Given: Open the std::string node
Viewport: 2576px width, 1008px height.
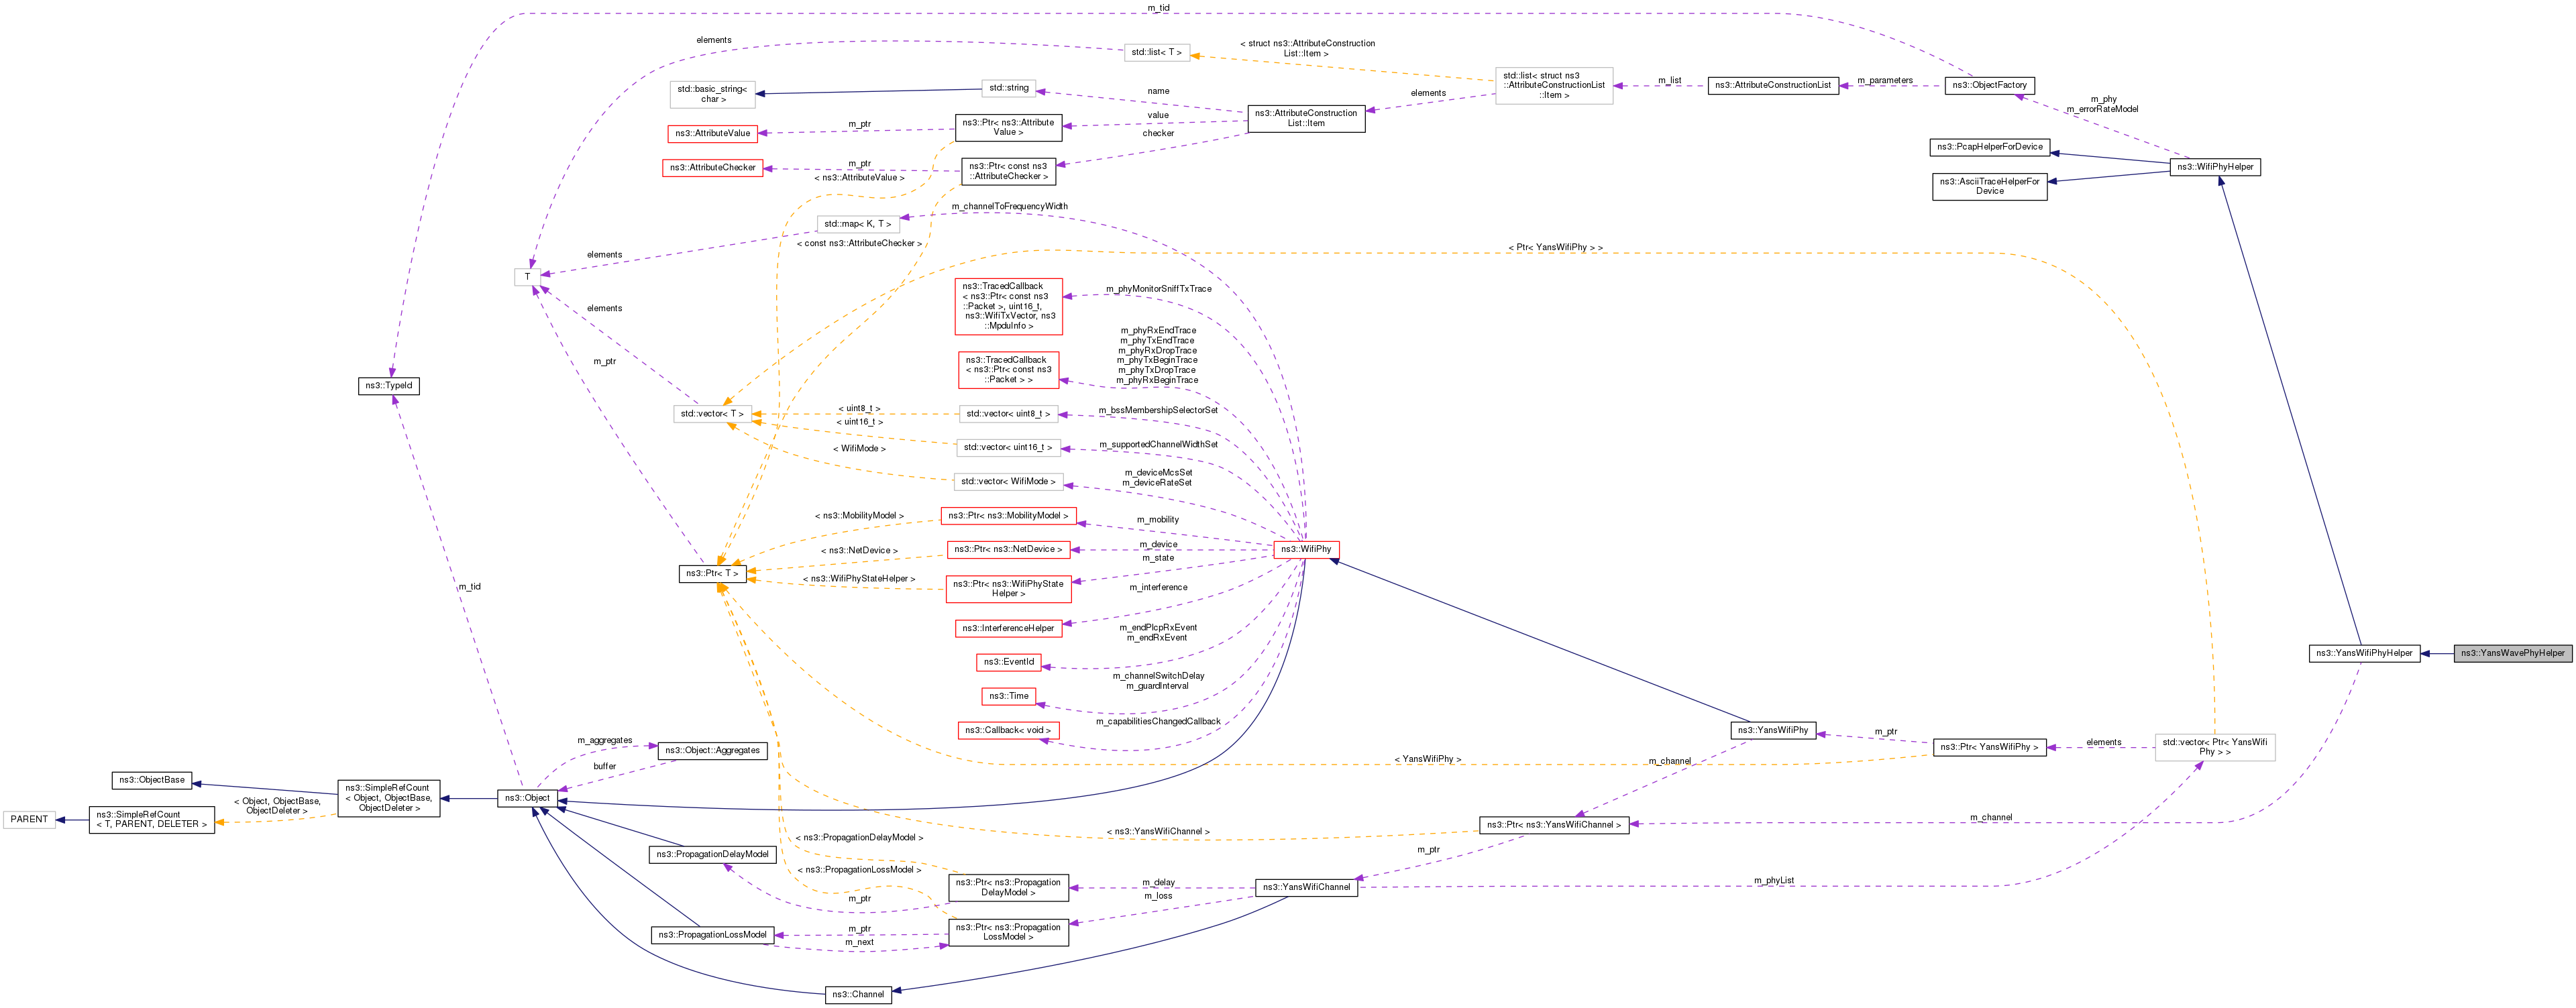Looking at the screenshot, I should (x=1009, y=88).
